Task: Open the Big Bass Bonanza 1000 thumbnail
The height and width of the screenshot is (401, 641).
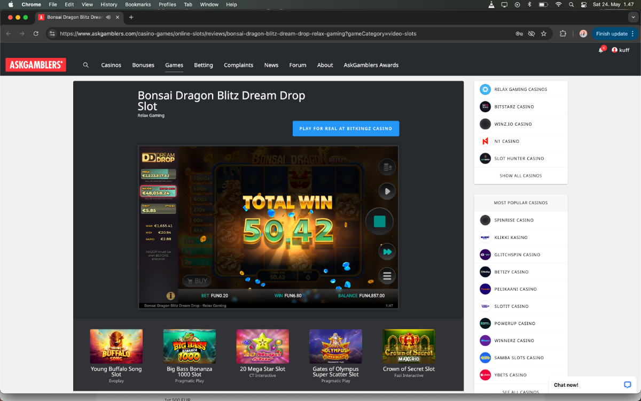Action: click(x=190, y=346)
